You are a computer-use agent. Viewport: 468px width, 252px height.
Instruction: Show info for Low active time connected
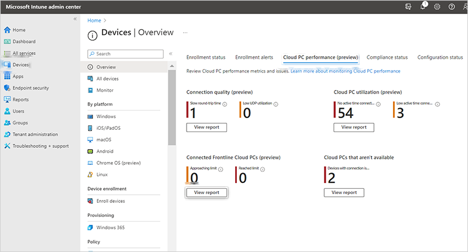pyautogui.click(x=437, y=105)
